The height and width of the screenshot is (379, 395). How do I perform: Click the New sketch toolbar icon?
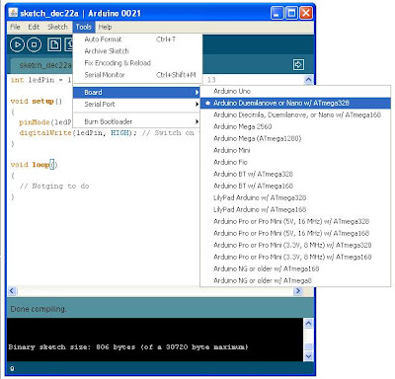click(x=54, y=44)
